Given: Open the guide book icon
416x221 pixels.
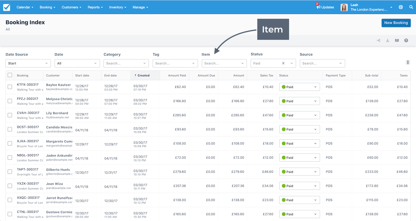Looking at the screenshot, I should (x=397, y=40).
